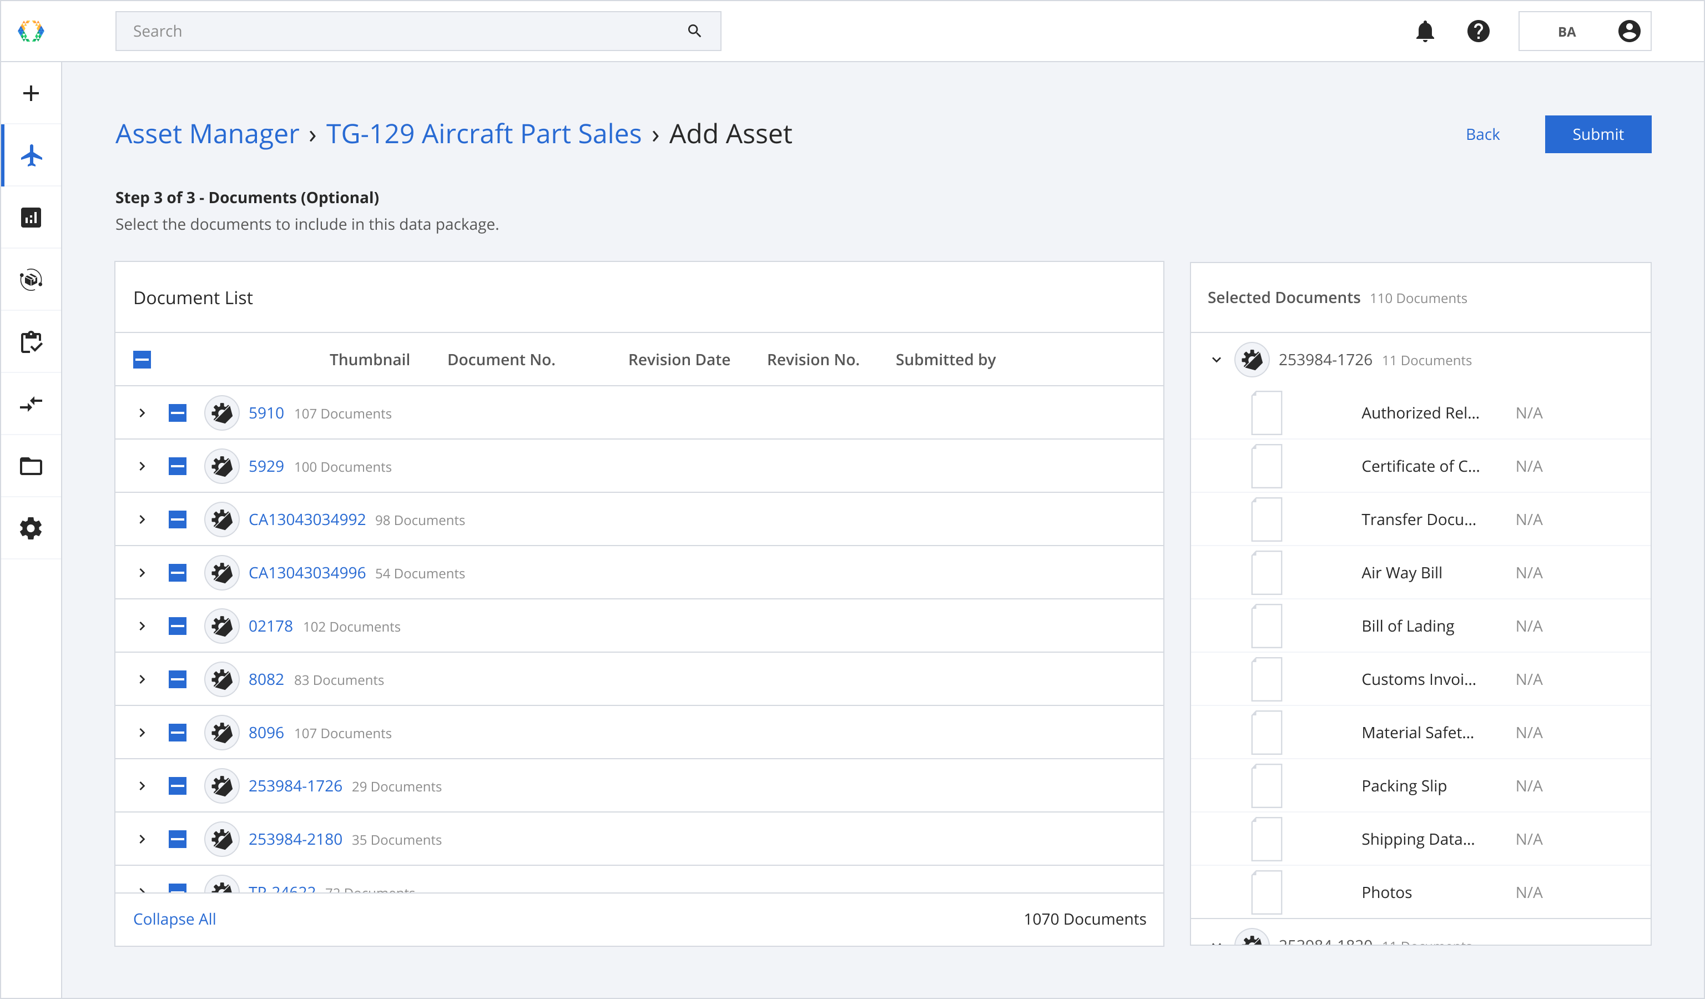Go to Asset Manager breadcrumb
The height and width of the screenshot is (999, 1705).
[x=207, y=134]
